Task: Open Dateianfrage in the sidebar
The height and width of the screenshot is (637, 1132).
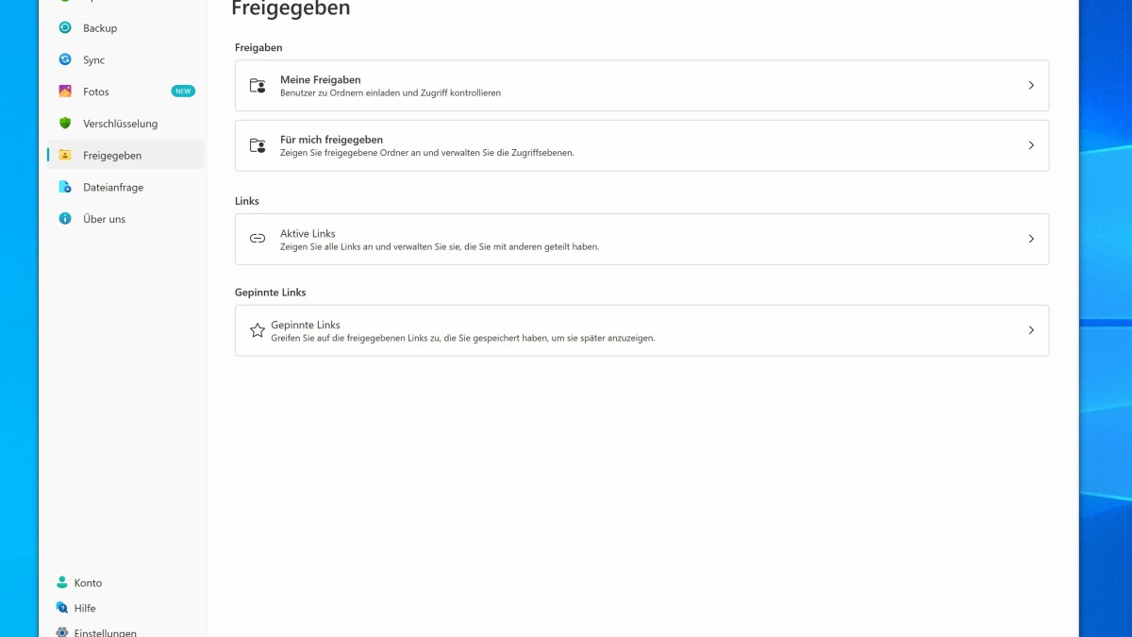Action: click(113, 187)
